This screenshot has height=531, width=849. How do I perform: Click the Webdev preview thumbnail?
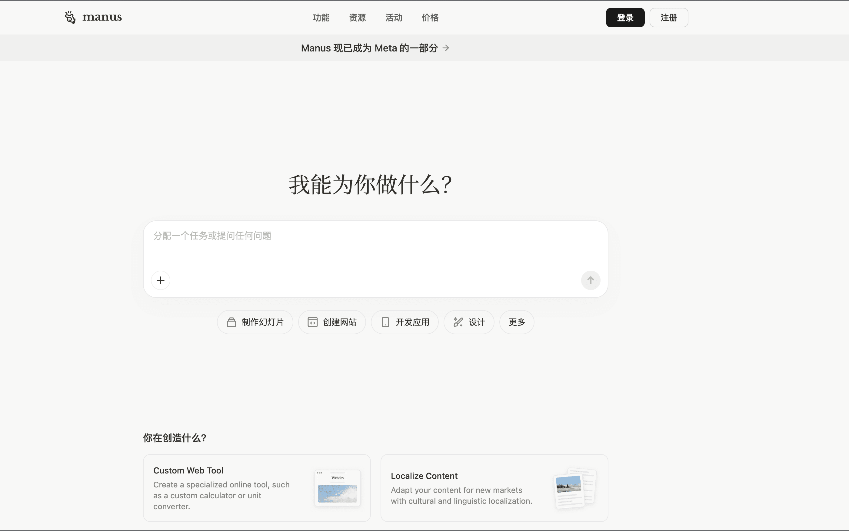coord(337,488)
